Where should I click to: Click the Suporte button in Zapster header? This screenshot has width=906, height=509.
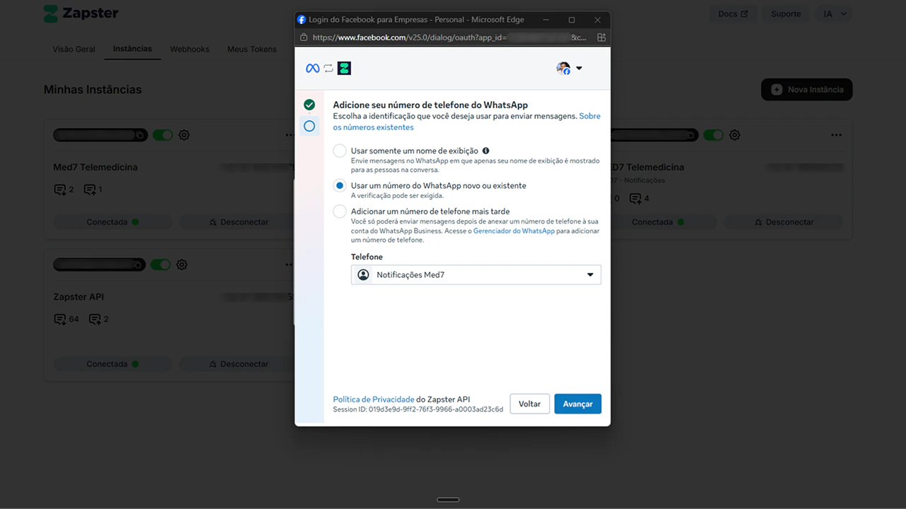coord(786,13)
